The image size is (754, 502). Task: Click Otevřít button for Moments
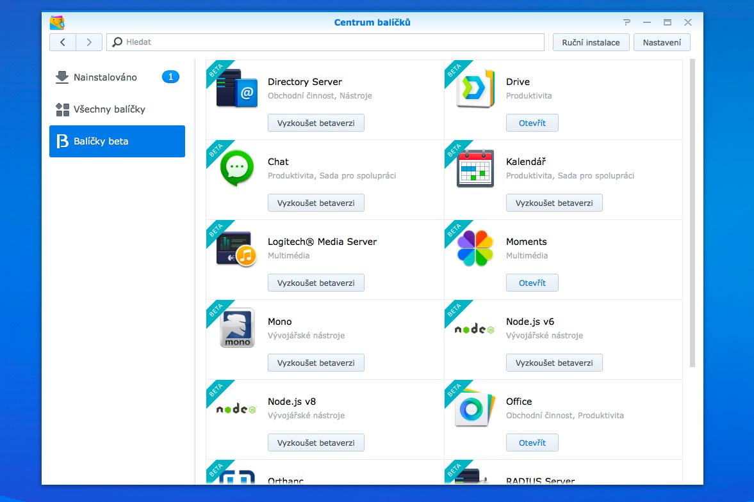point(532,283)
